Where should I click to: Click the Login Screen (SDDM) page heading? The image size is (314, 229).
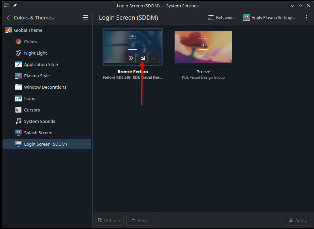point(129,18)
